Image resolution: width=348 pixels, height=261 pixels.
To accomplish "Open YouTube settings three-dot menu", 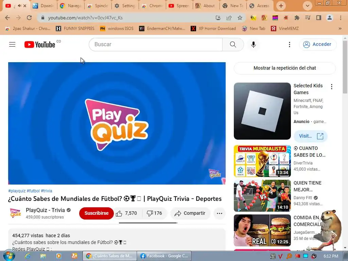I will (290, 45).
